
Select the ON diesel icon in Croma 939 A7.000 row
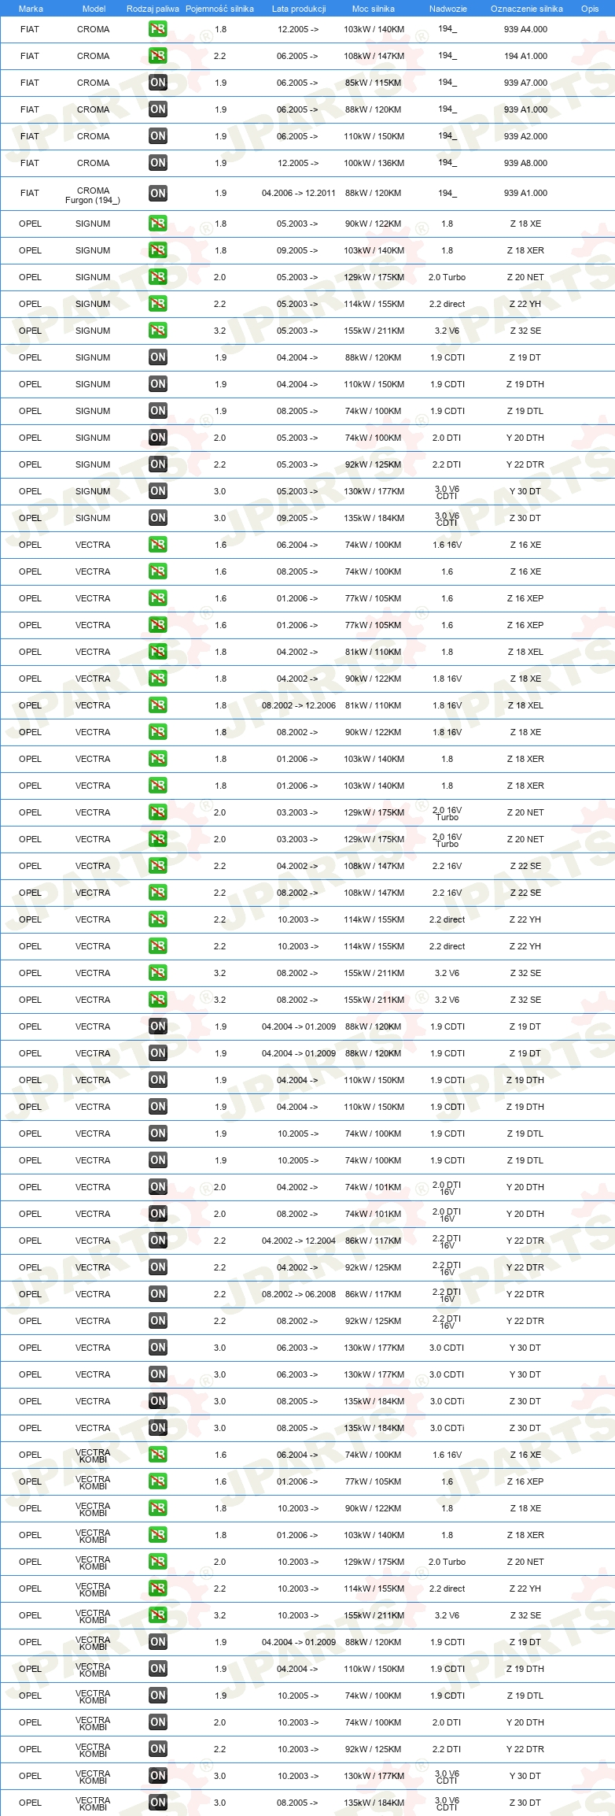[x=158, y=83]
